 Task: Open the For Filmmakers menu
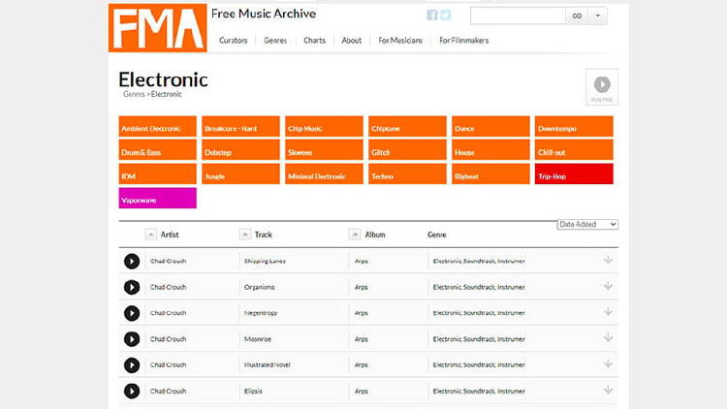coord(464,41)
